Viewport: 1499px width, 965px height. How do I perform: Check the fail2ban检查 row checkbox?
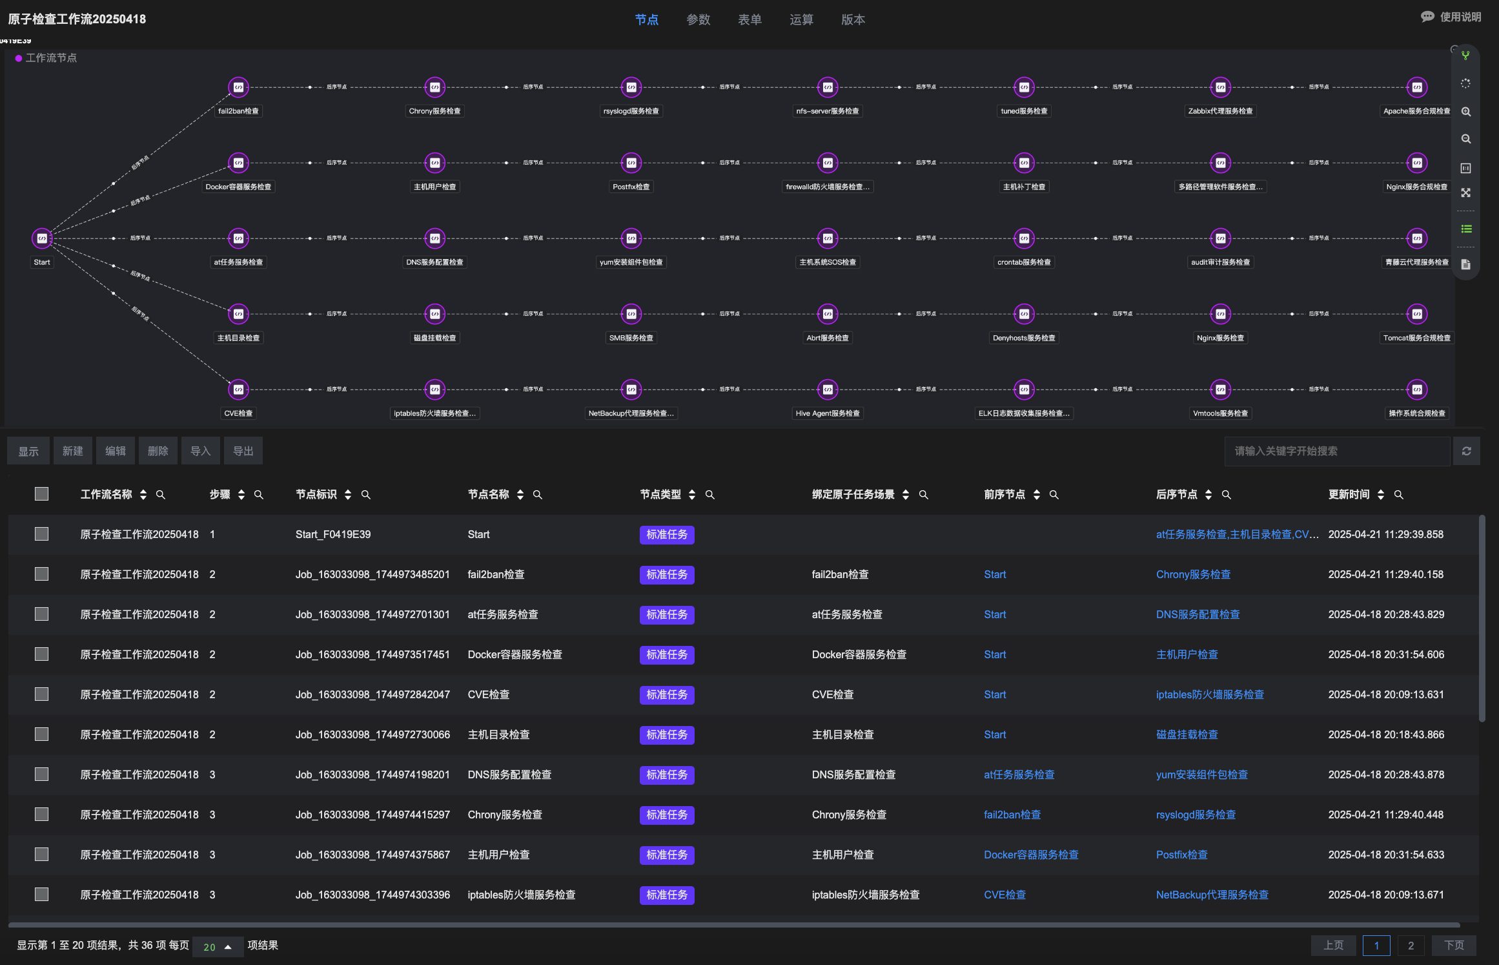coord(41,574)
